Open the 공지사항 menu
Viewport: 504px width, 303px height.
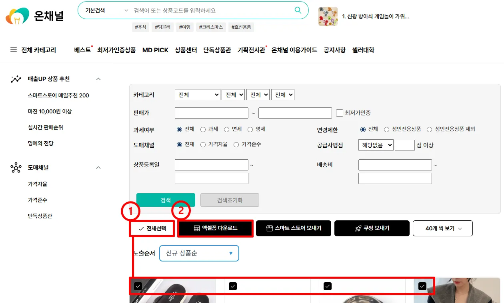335,50
